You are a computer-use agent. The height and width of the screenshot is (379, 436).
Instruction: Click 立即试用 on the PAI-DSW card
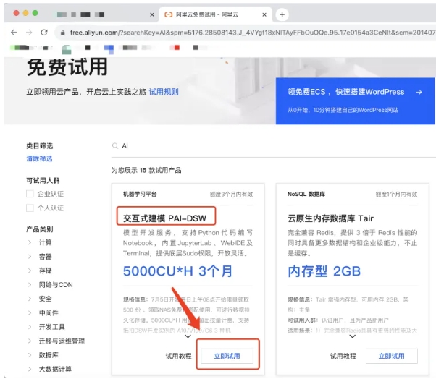(x=227, y=356)
